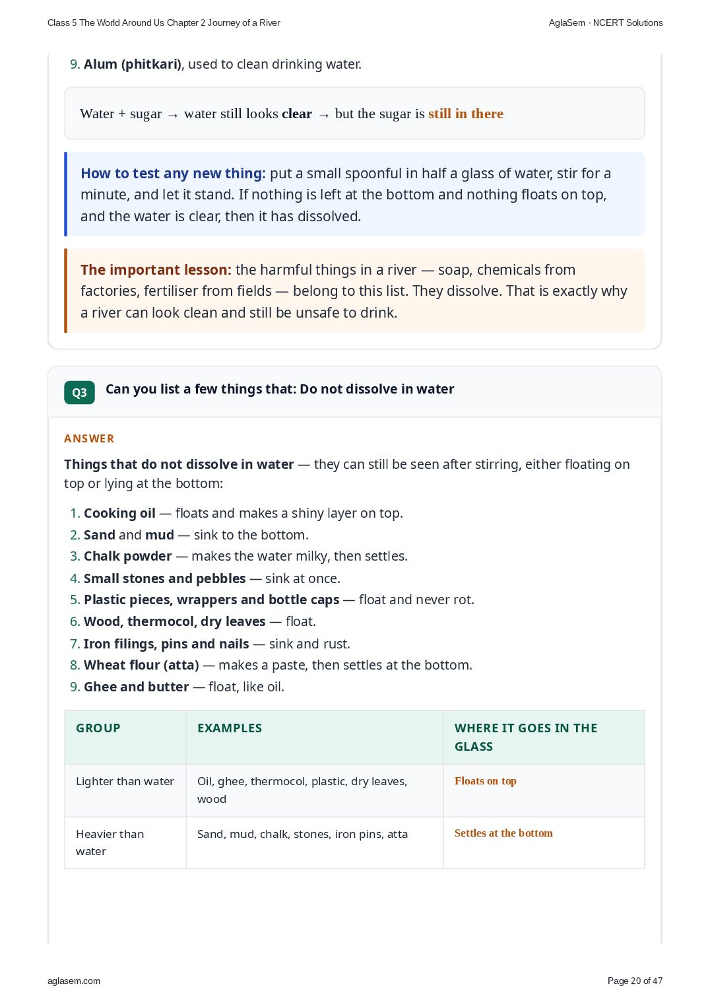This screenshot has width=710, height=1005.
Task: Click the Wheat flour (atta) list item
Action: click(x=271, y=665)
